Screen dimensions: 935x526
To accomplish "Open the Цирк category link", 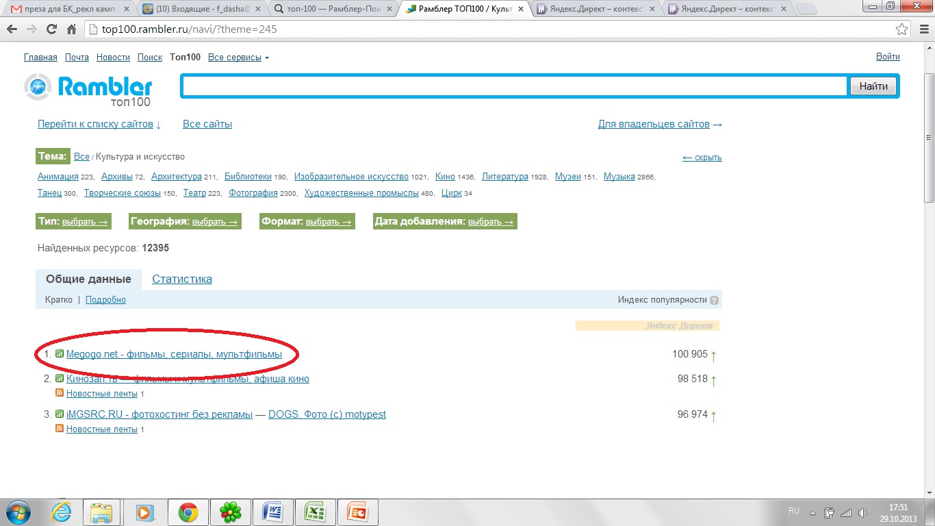I will 452,193.
